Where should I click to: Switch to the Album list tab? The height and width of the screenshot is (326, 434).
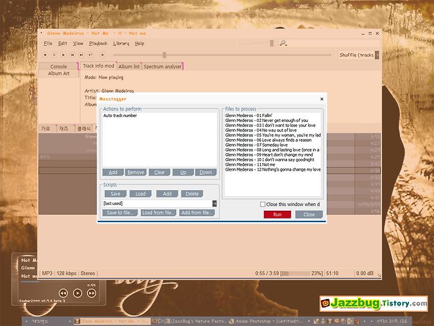coord(129,66)
